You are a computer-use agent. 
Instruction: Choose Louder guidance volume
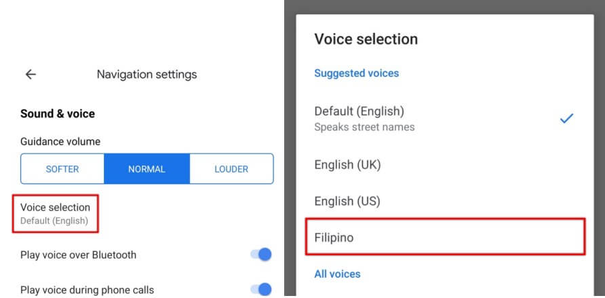pos(231,169)
